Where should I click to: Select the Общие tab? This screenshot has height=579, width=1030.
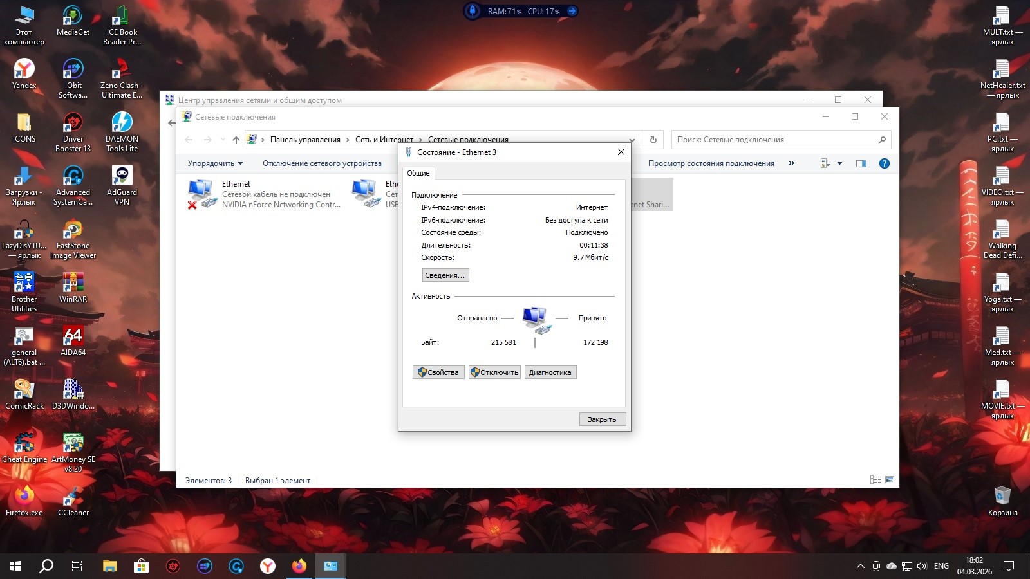pos(418,173)
